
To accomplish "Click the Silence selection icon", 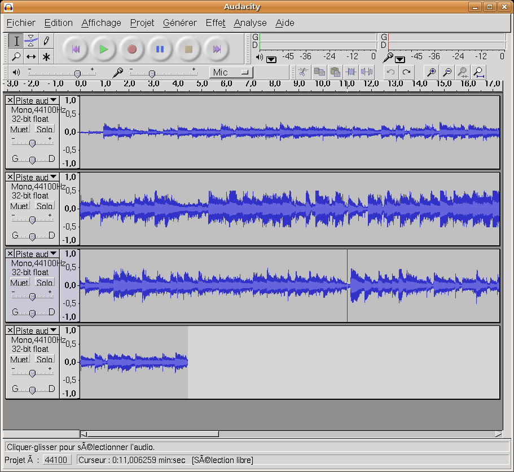I will point(367,72).
